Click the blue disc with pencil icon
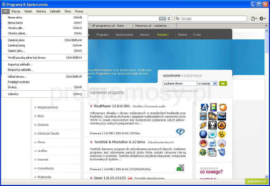The height and width of the screenshot is (186, 270). pyautogui.click(x=213, y=143)
